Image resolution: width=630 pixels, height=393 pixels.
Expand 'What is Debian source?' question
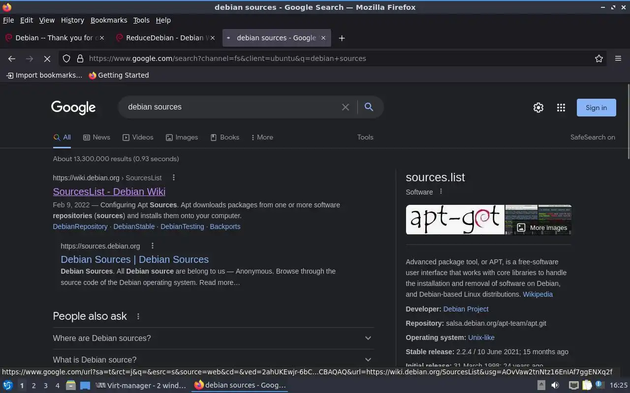(213, 360)
